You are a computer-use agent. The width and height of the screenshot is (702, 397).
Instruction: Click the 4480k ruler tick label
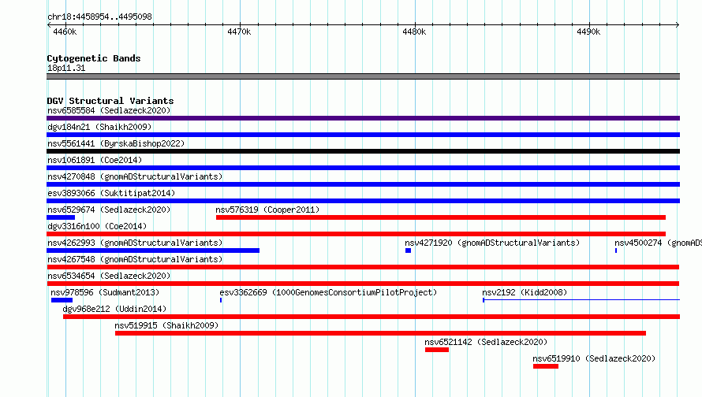[x=414, y=32]
